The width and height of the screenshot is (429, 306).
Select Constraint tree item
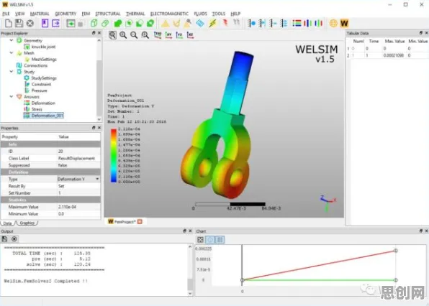coord(41,84)
